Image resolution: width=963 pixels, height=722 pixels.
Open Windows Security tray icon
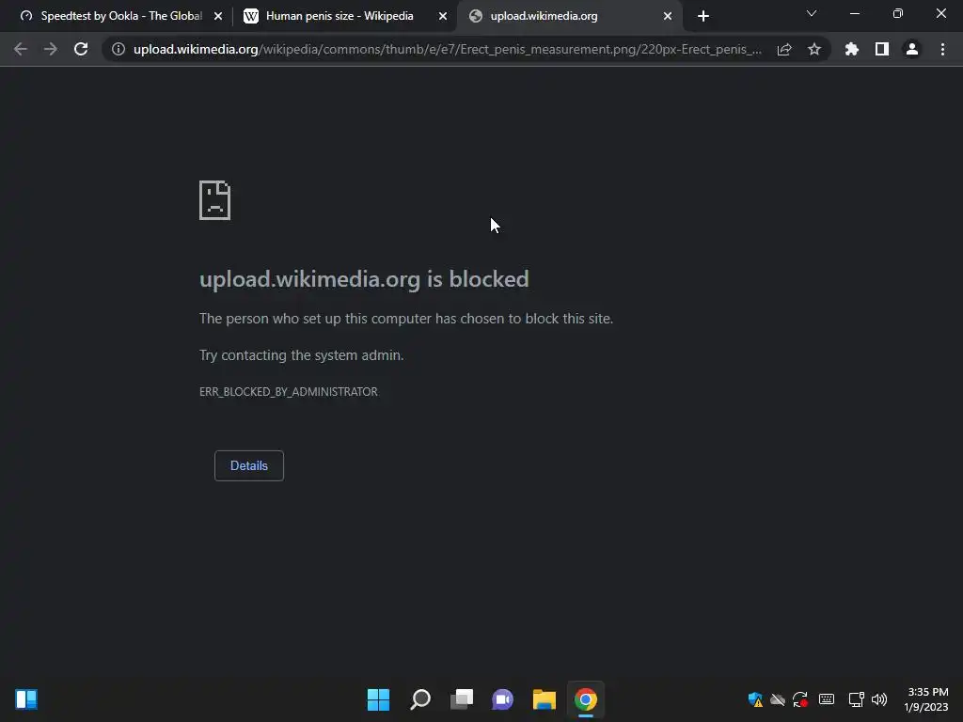[755, 699]
